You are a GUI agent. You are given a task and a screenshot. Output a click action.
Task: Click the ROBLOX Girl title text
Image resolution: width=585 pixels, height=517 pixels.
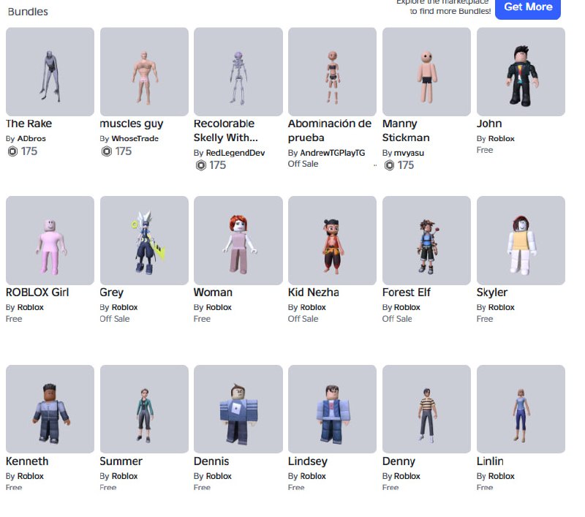coord(37,293)
